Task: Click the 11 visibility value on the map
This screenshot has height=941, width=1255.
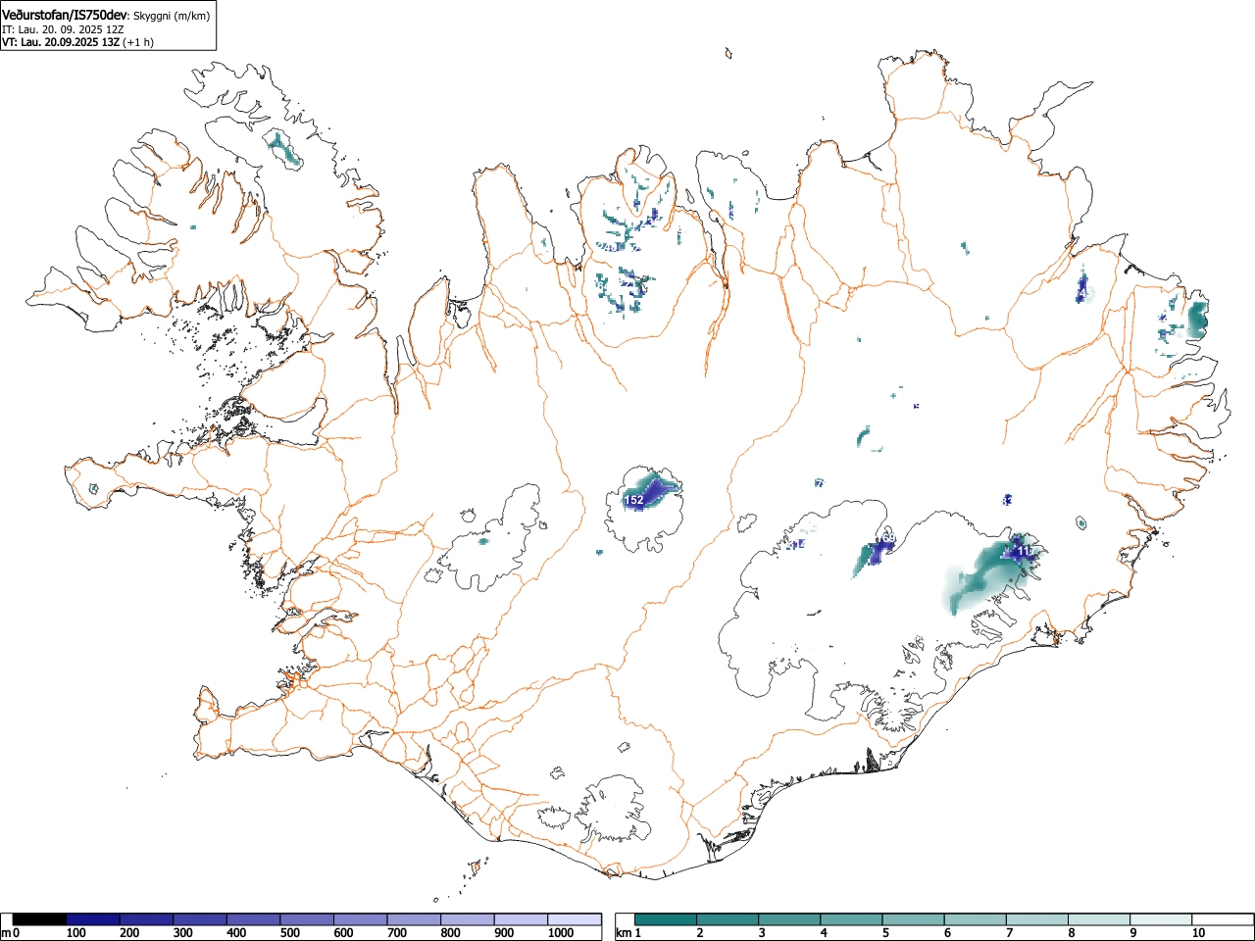Action: pos(1024,552)
